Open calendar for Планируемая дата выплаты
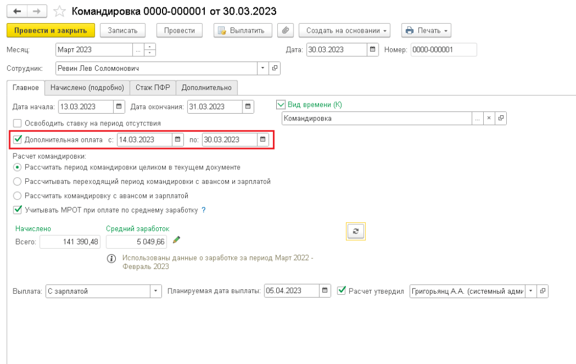 pyautogui.click(x=325, y=291)
